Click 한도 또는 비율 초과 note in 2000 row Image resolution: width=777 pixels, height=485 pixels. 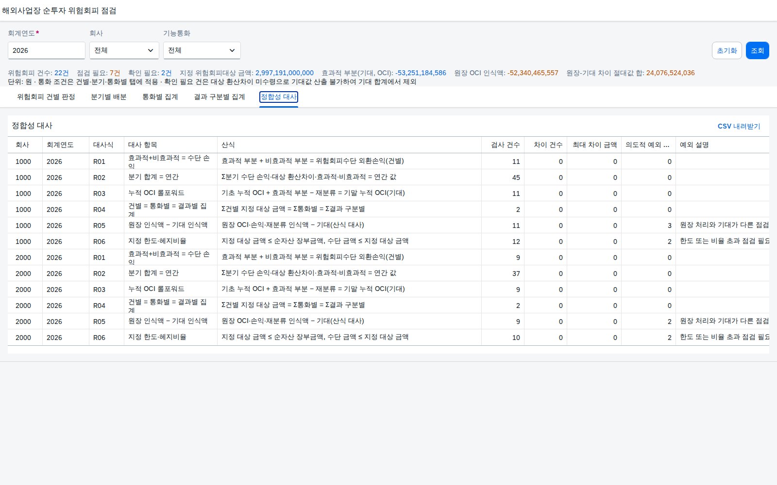click(724, 337)
